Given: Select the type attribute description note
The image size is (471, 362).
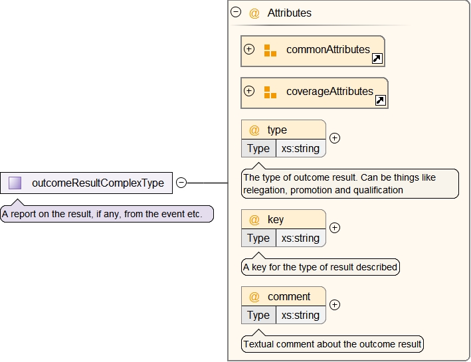Looking at the screenshot, I should coord(349,184).
